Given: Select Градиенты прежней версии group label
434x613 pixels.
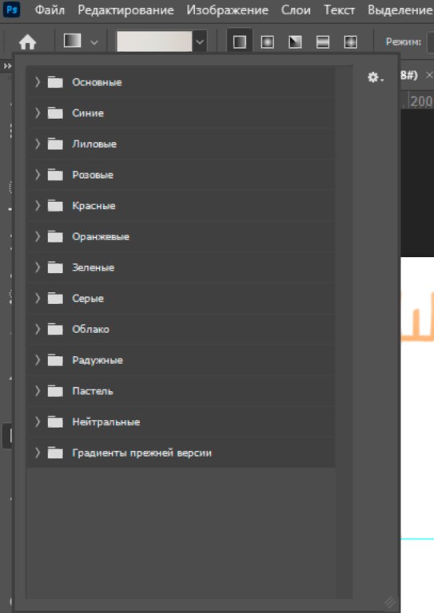Looking at the screenshot, I should tap(141, 453).
